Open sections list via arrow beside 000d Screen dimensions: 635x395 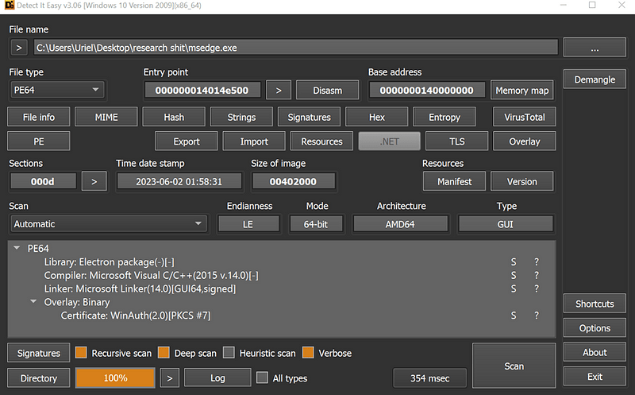click(94, 181)
